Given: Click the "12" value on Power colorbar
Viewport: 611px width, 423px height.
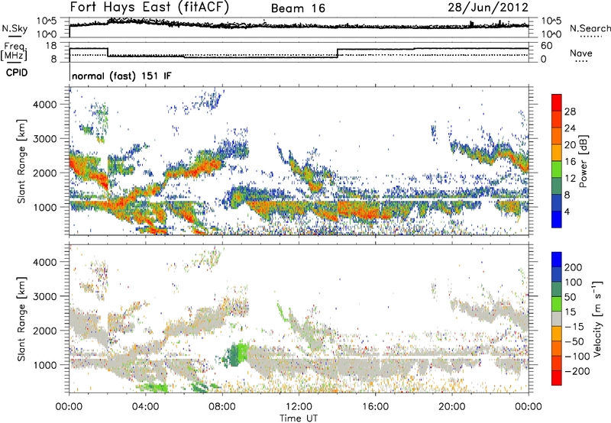Looking at the screenshot, I should click(x=570, y=179).
